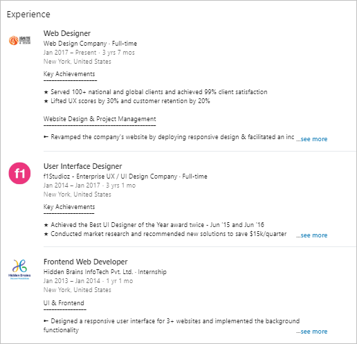This screenshot has height=344, width=357.
Task: Click the Ignite company logo icon
Action: (x=19, y=40)
